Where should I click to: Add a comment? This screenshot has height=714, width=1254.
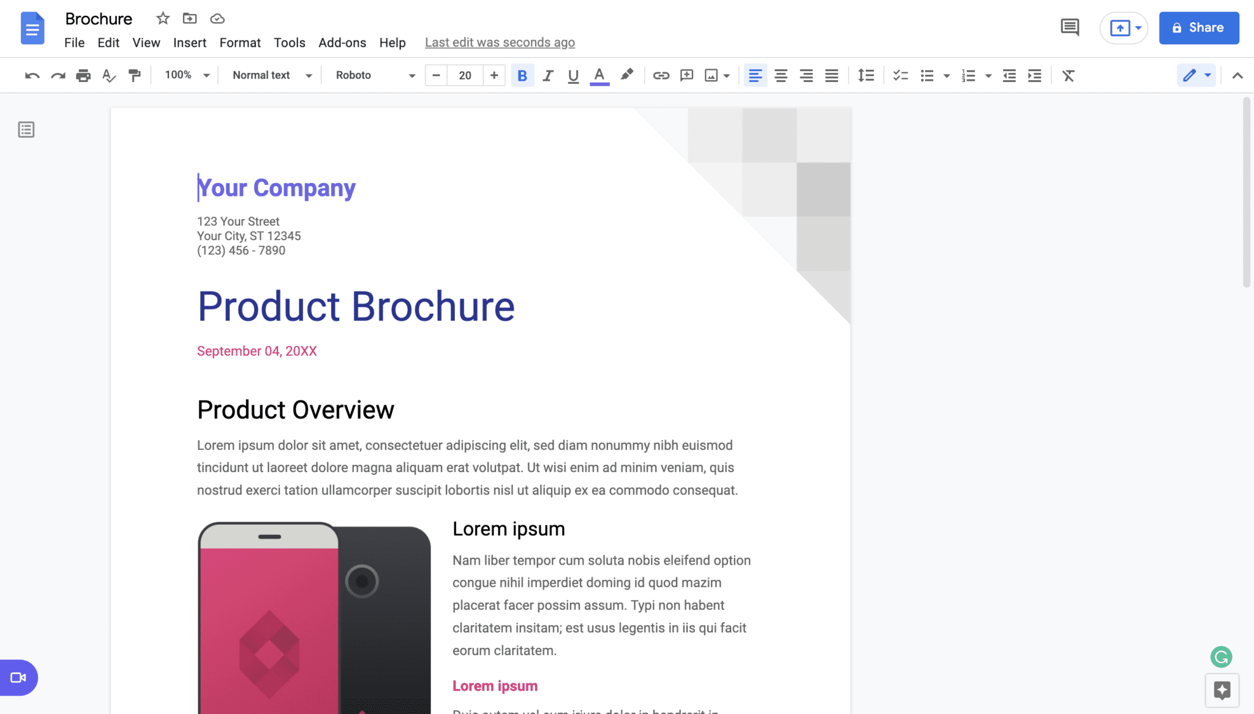[x=686, y=75]
